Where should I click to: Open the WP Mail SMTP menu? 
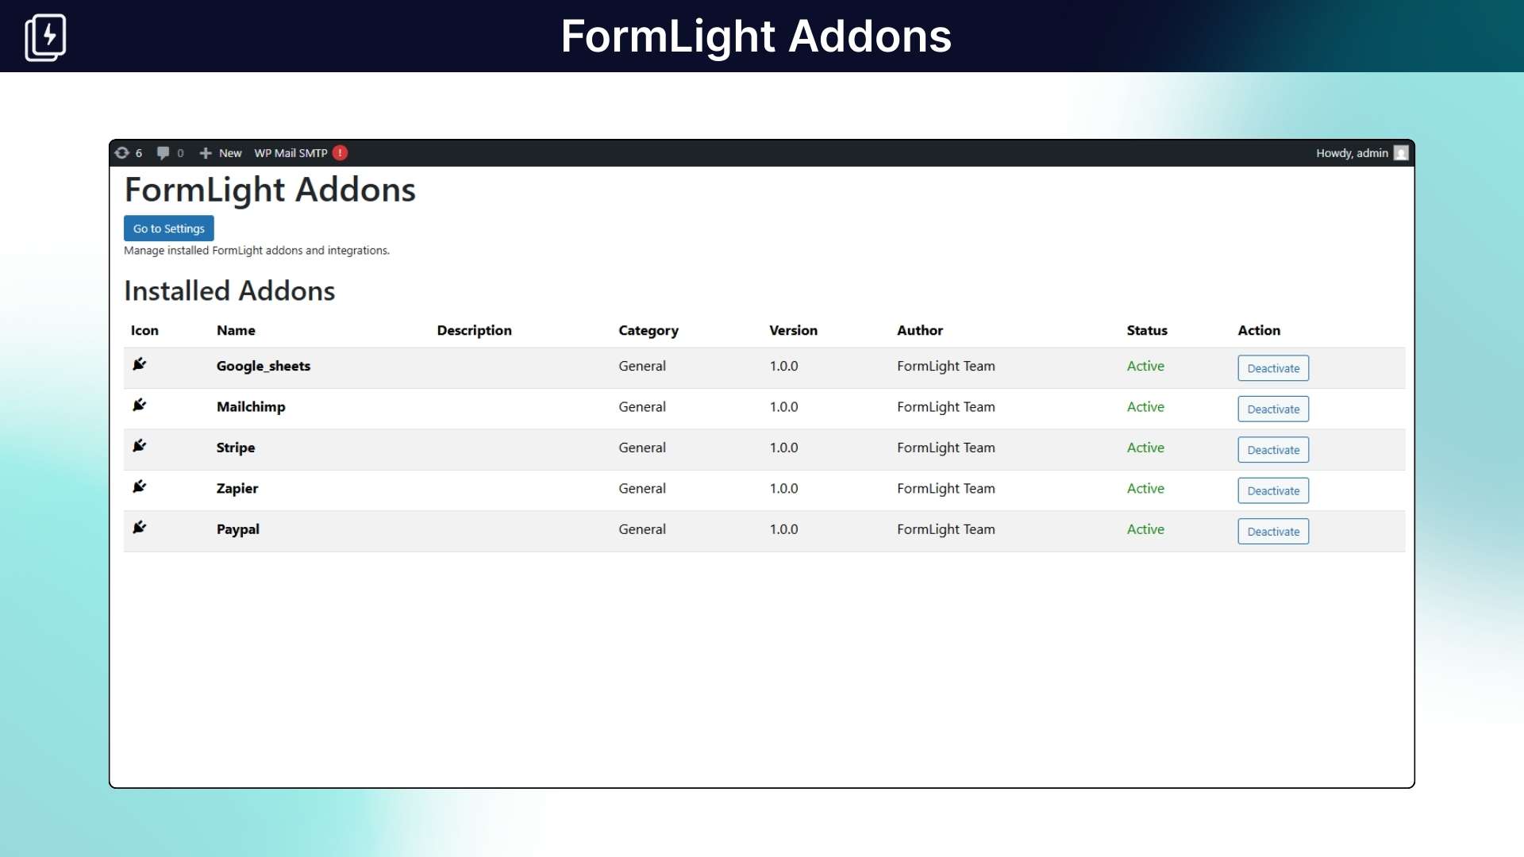click(290, 152)
